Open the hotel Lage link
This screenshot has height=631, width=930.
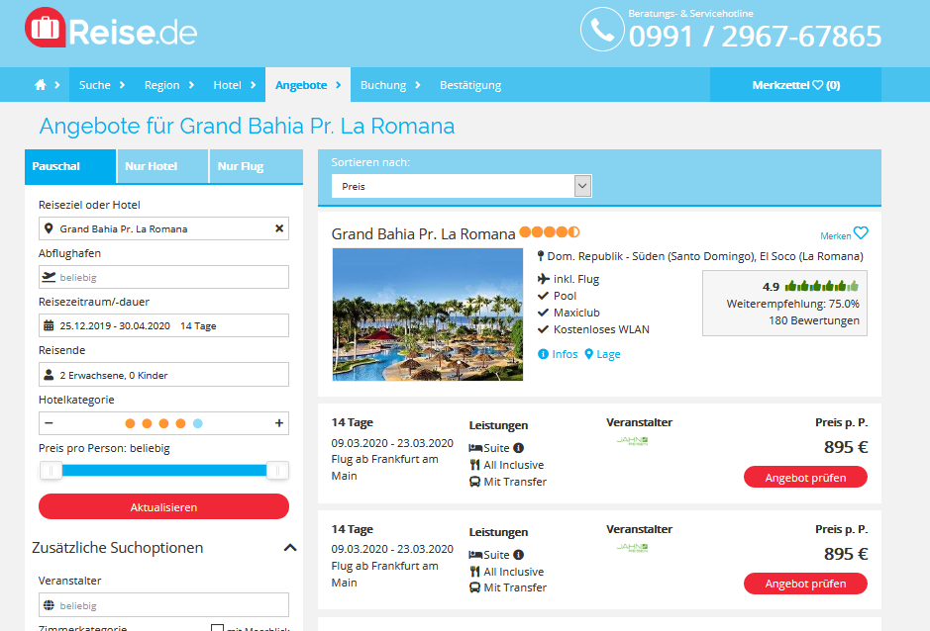coord(608,354)
